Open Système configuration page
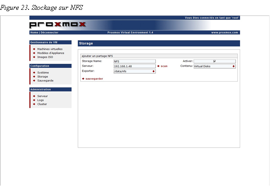 click(x=43, y=73)
